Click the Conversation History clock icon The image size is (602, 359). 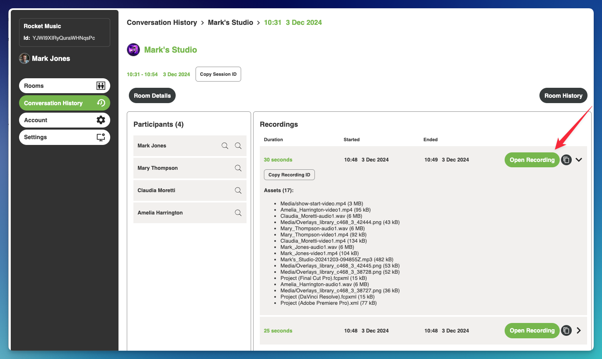click(x=101, y=103)
